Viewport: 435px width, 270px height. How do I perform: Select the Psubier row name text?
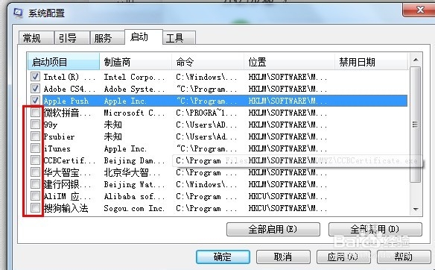[59, 136]
